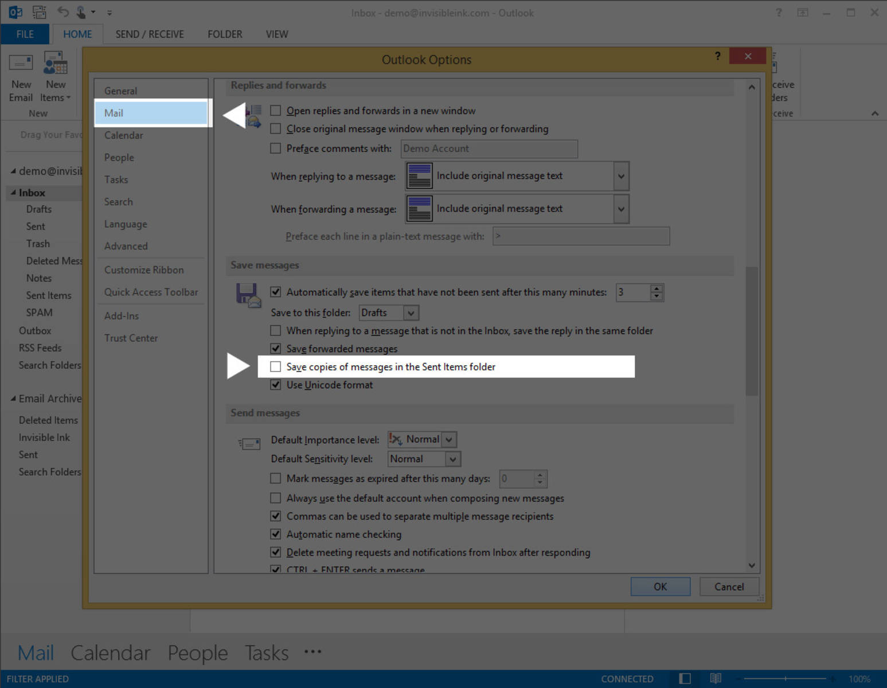
Task: Click Outlook window Help question mark icon
Action: click(x=779, y=12)
